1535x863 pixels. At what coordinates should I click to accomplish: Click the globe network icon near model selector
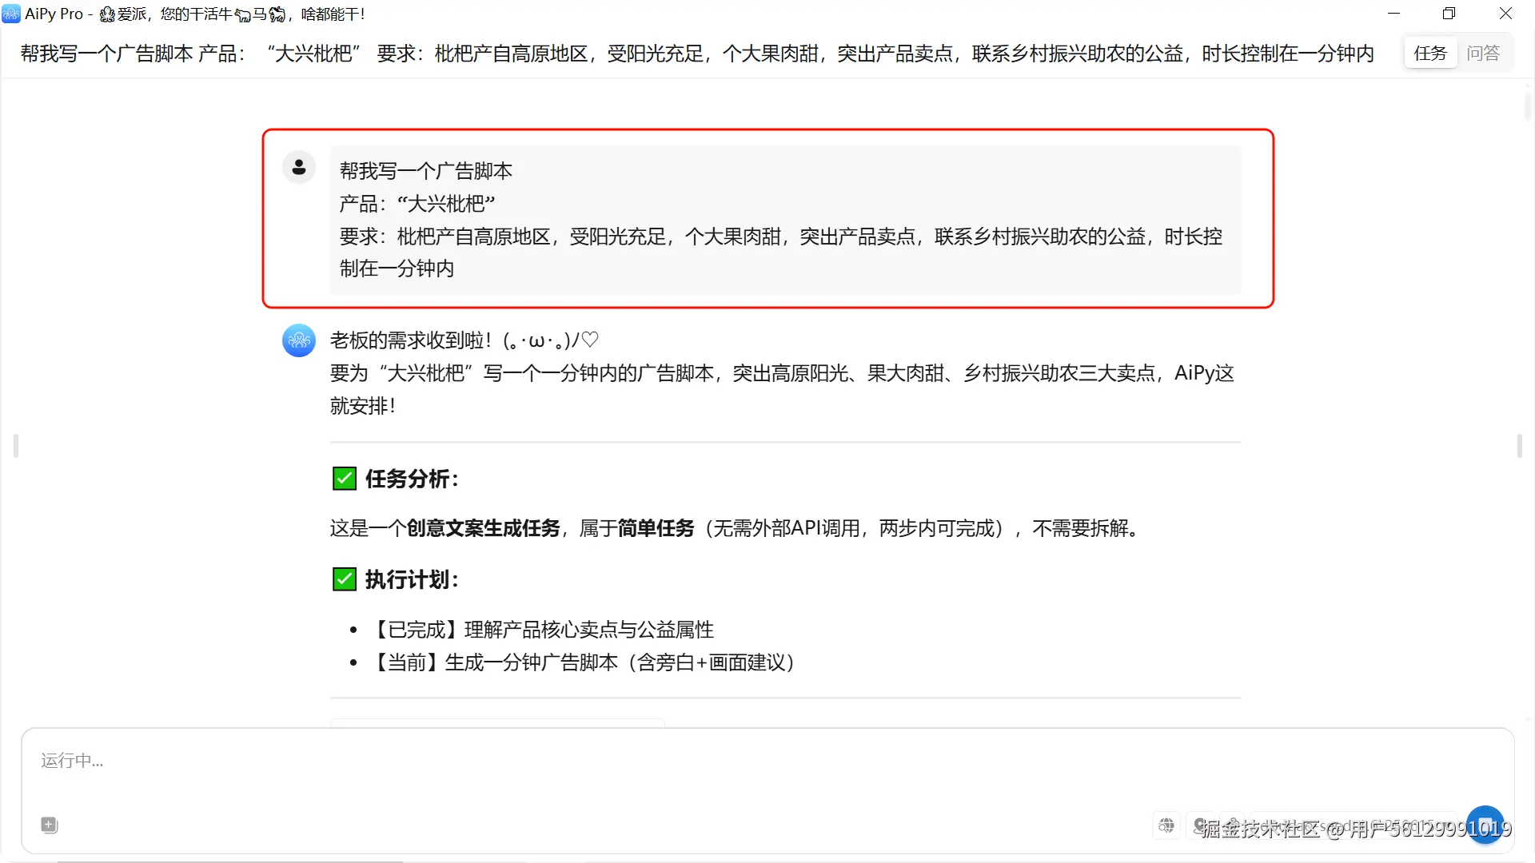(x=1166, y=825)
